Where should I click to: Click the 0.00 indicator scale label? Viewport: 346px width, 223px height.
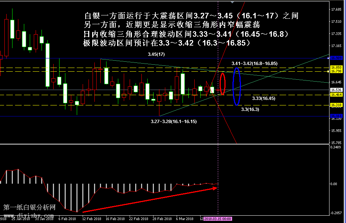pyautogui.click(x=335, y=184)
